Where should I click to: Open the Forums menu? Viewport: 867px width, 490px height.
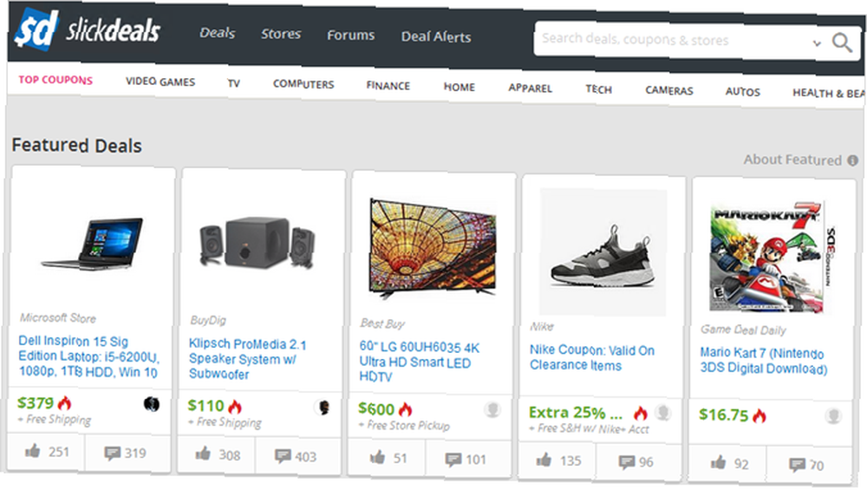click(350, 36)
